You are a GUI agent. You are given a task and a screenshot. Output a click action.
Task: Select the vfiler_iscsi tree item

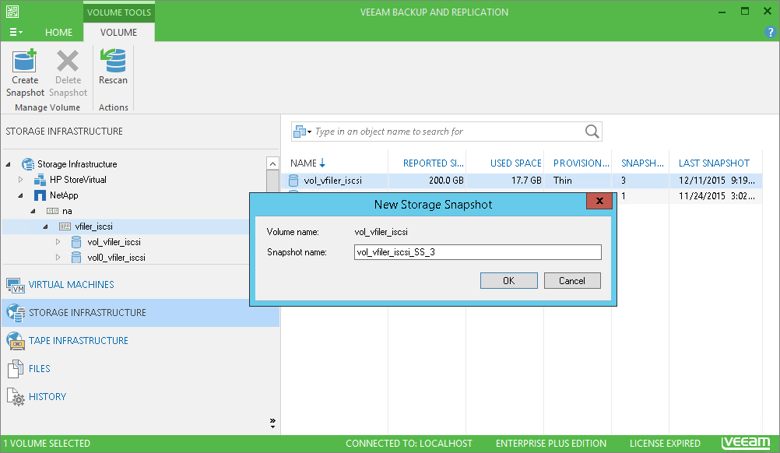[x=93, y=226]
